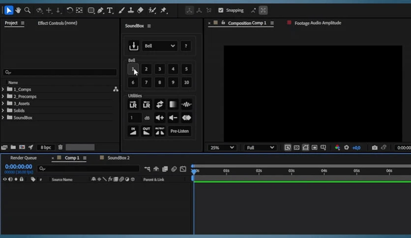Click Bell sound button 2
The image size is (411, 238).
click(x=147, y=69)
